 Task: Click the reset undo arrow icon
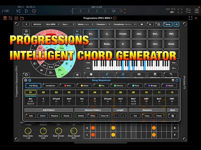[x=171, y=75]
